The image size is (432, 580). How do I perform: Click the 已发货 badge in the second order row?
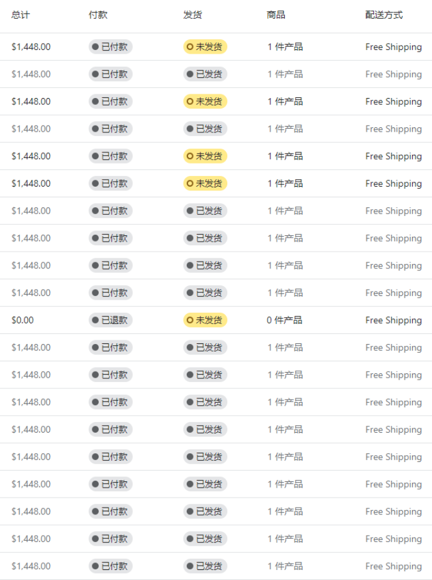click(205, 74)
